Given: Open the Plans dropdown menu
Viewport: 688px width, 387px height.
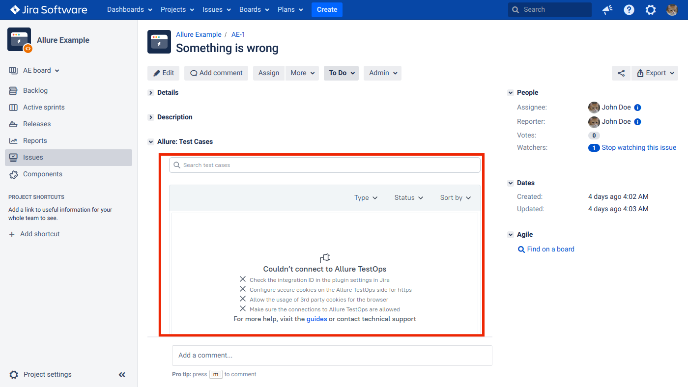Looking at the screenshot, I should 291,9.
